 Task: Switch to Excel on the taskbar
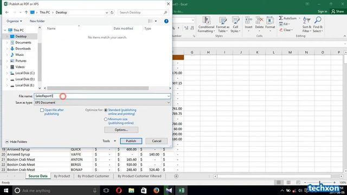[x=182, y=190]
